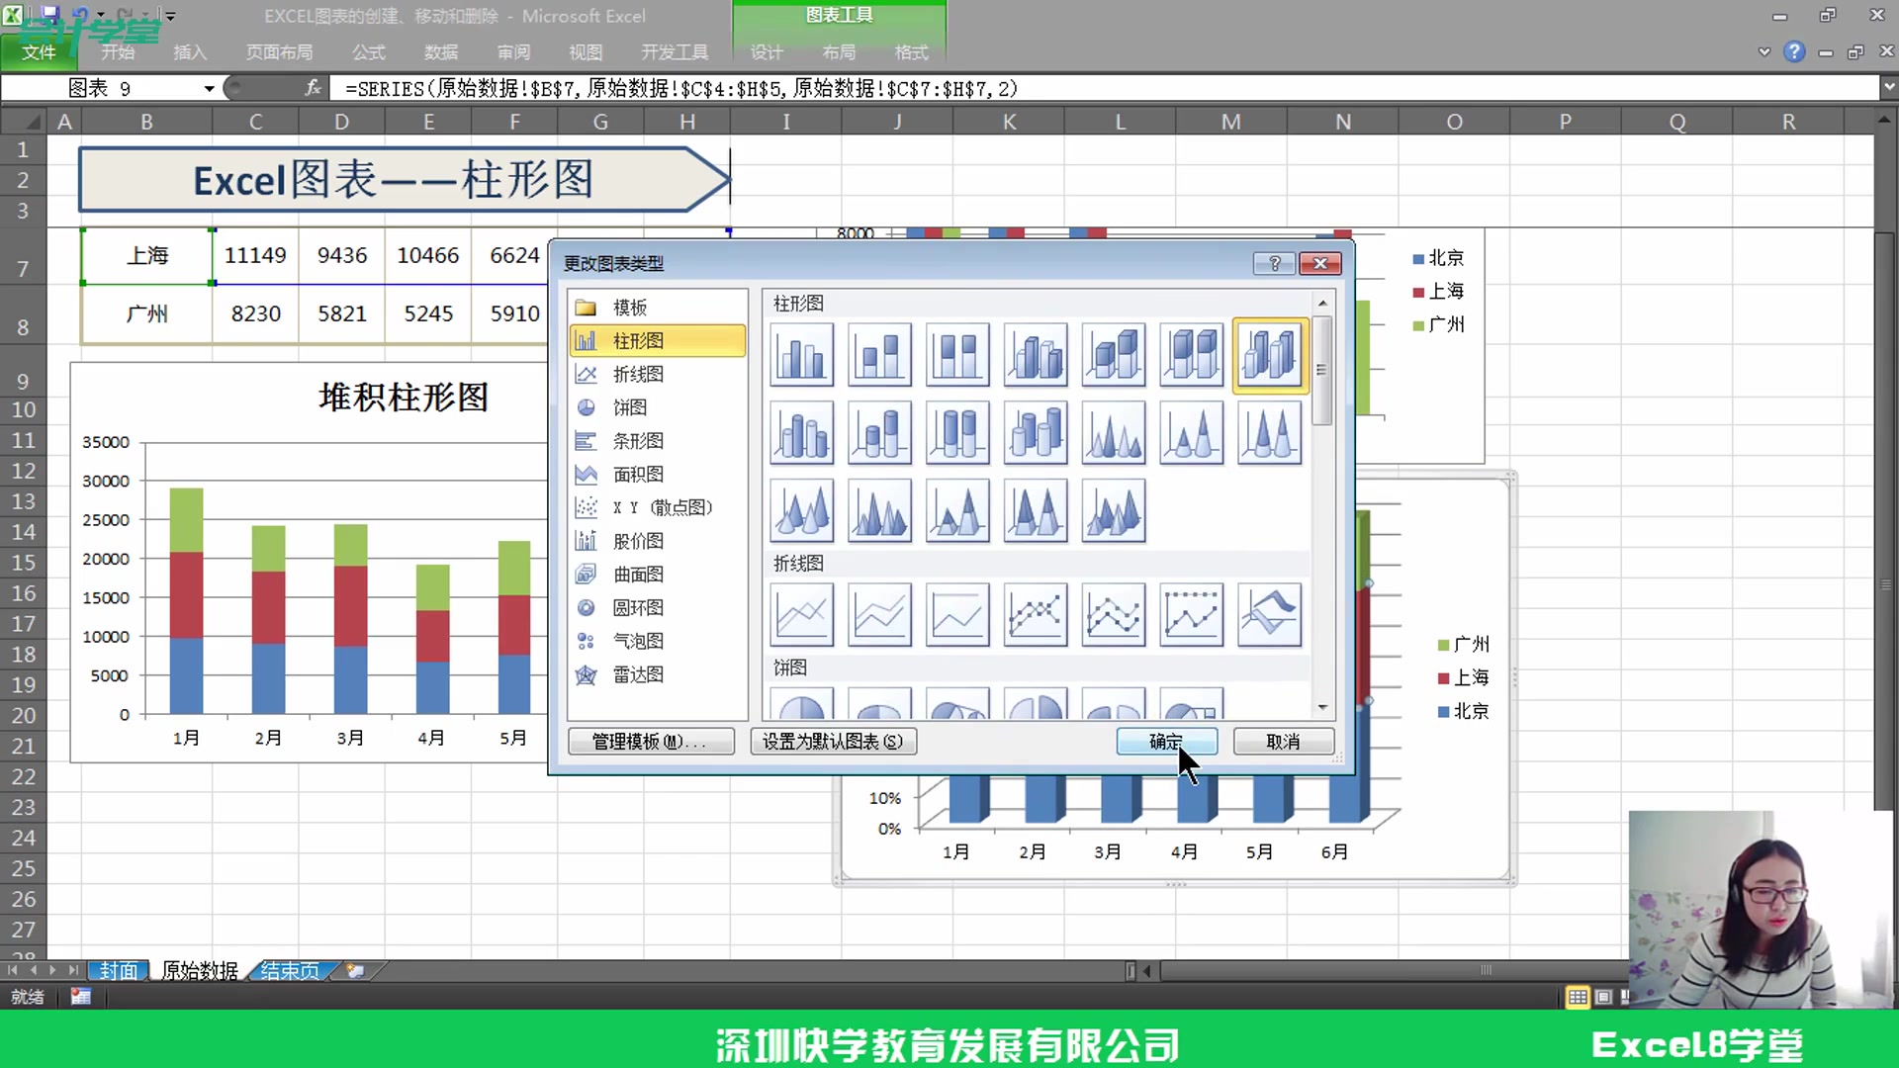
Task: Confirm chart type with the 确定 button
Action: point(1166,742)
